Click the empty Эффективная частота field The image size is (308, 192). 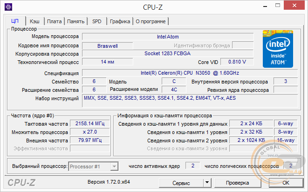tap(90, 148)
